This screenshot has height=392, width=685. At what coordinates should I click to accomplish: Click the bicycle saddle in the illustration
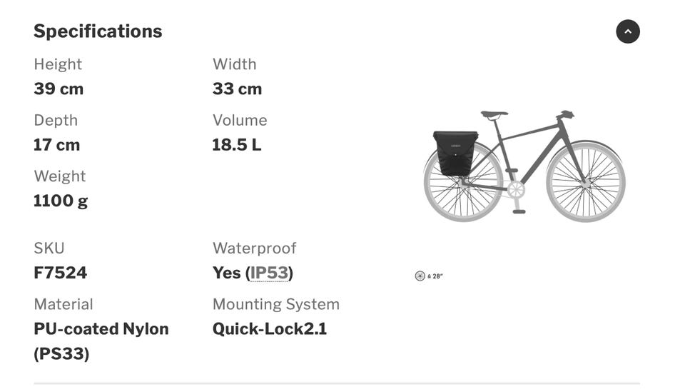(494, 114)
